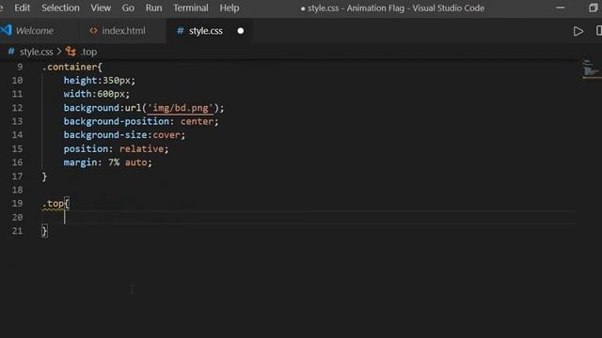This screenshot has height=338, width=602.
Task: Restore down the VS Code window
Action: pyautogui.click(x=594, y=8)
